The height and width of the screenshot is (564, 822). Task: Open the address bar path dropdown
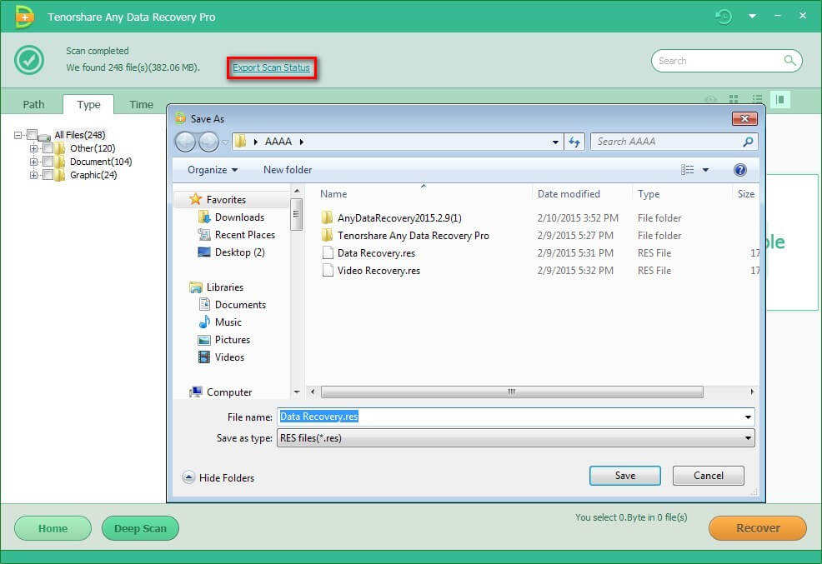555,142
